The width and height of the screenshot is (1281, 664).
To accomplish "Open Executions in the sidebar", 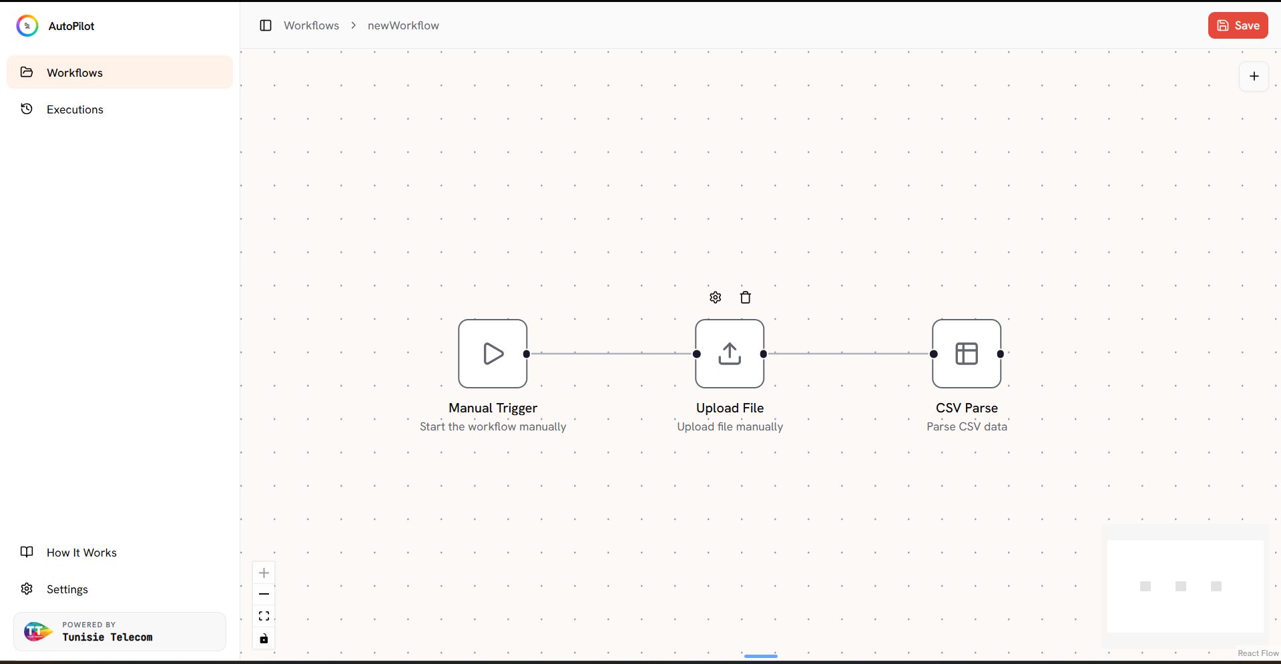I will [119, 109].
